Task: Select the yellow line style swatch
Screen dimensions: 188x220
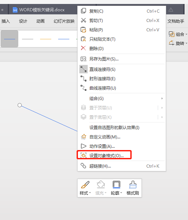Action: pos(45,39)
